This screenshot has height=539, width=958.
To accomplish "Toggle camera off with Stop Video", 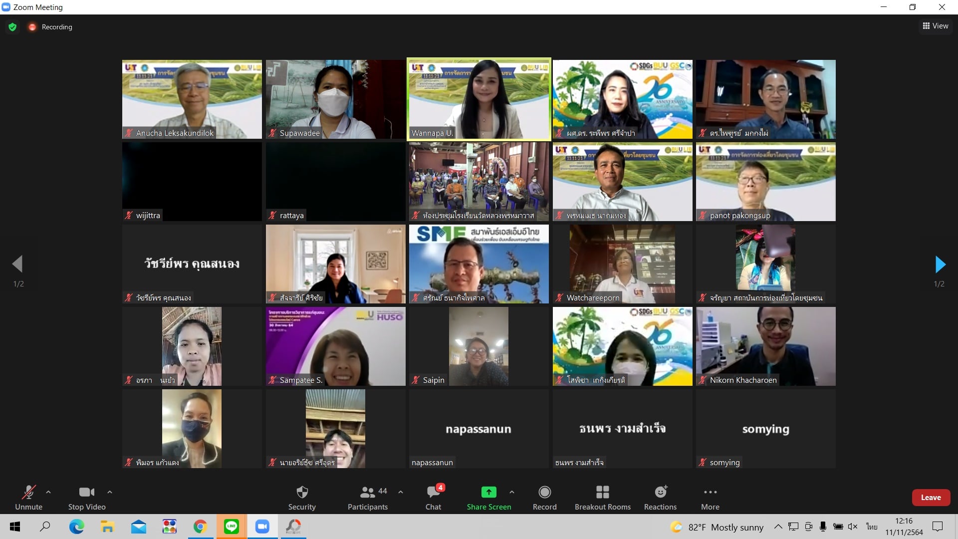I will pyautogui.click(x=87, y=498).
